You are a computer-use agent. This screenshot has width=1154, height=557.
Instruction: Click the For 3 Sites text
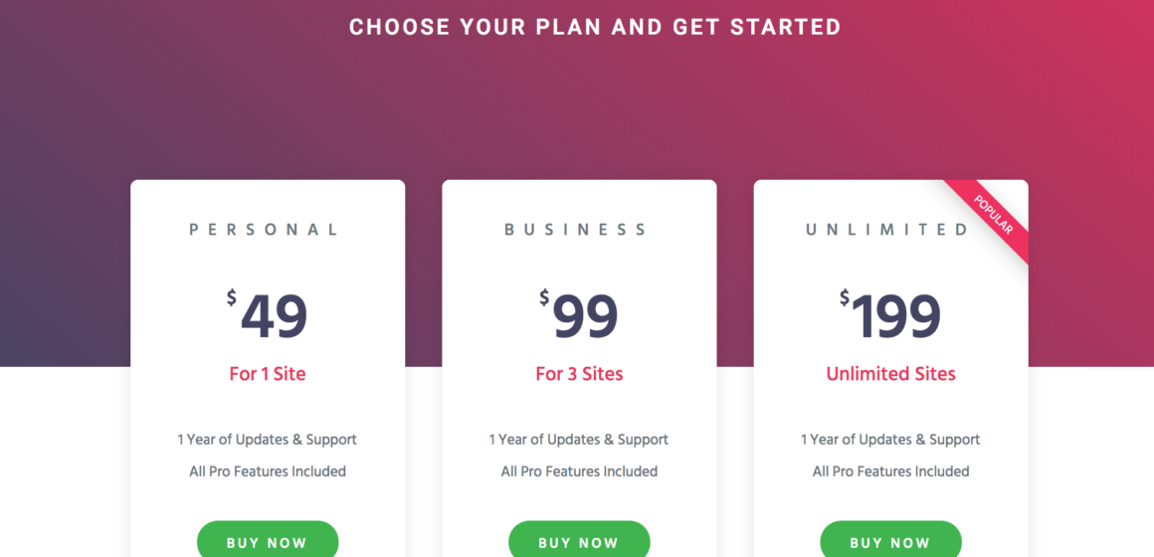[579, 374]
